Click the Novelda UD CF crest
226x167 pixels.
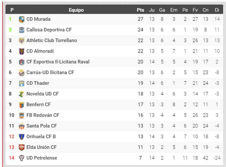tap(22, 94)
